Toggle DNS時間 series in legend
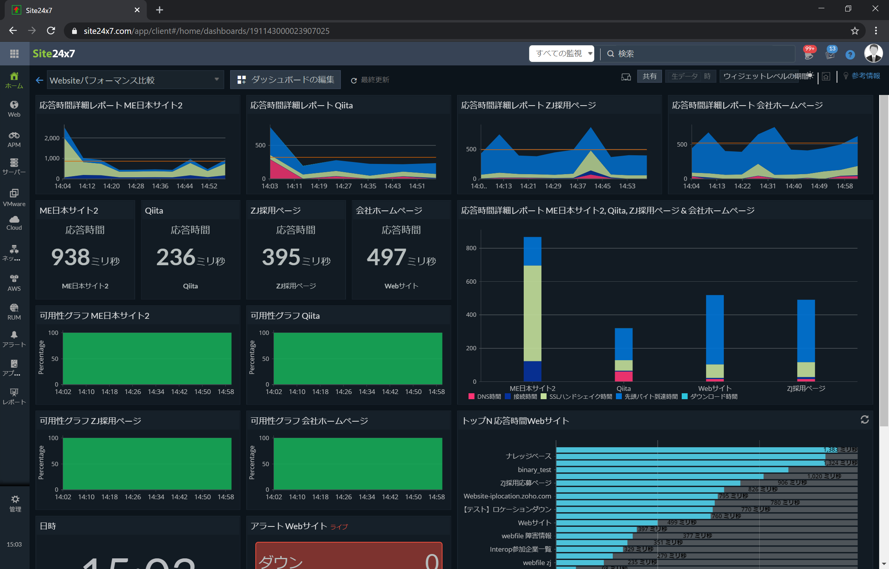The image size is (889, 569). coord(485,396)
